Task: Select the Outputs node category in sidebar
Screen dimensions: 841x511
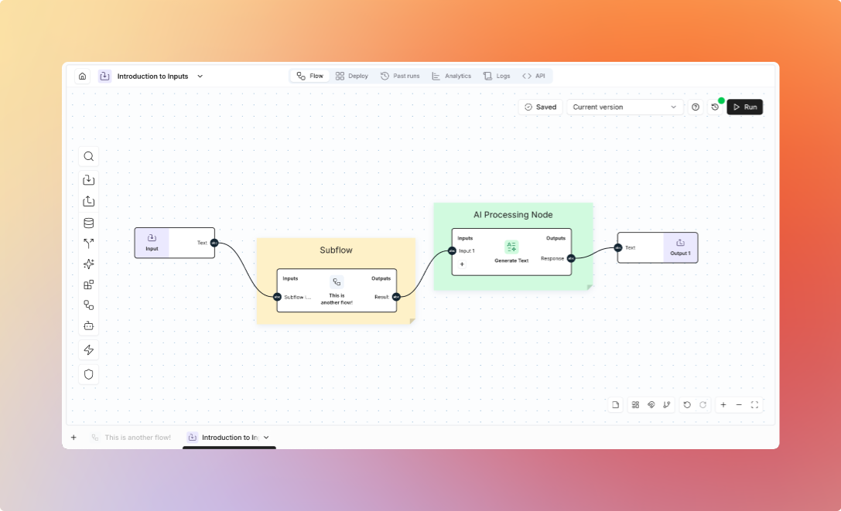Action: click(88, 201)
